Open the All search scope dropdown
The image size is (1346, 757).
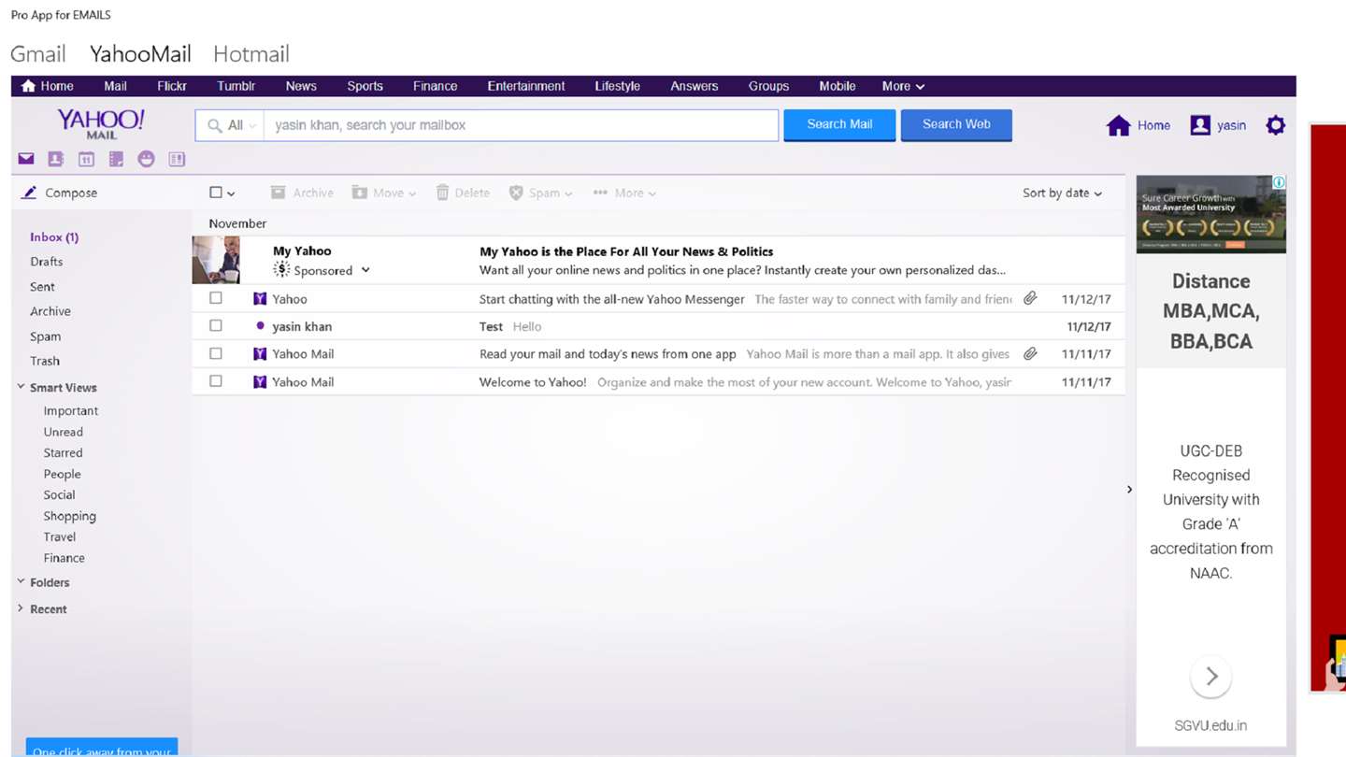230,125
